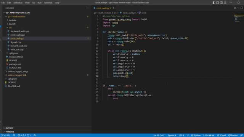The image size is (244, 137).
Task: Collapse the go1-math-motion folder
Action: pyautogui.click(x=16, y=17)
